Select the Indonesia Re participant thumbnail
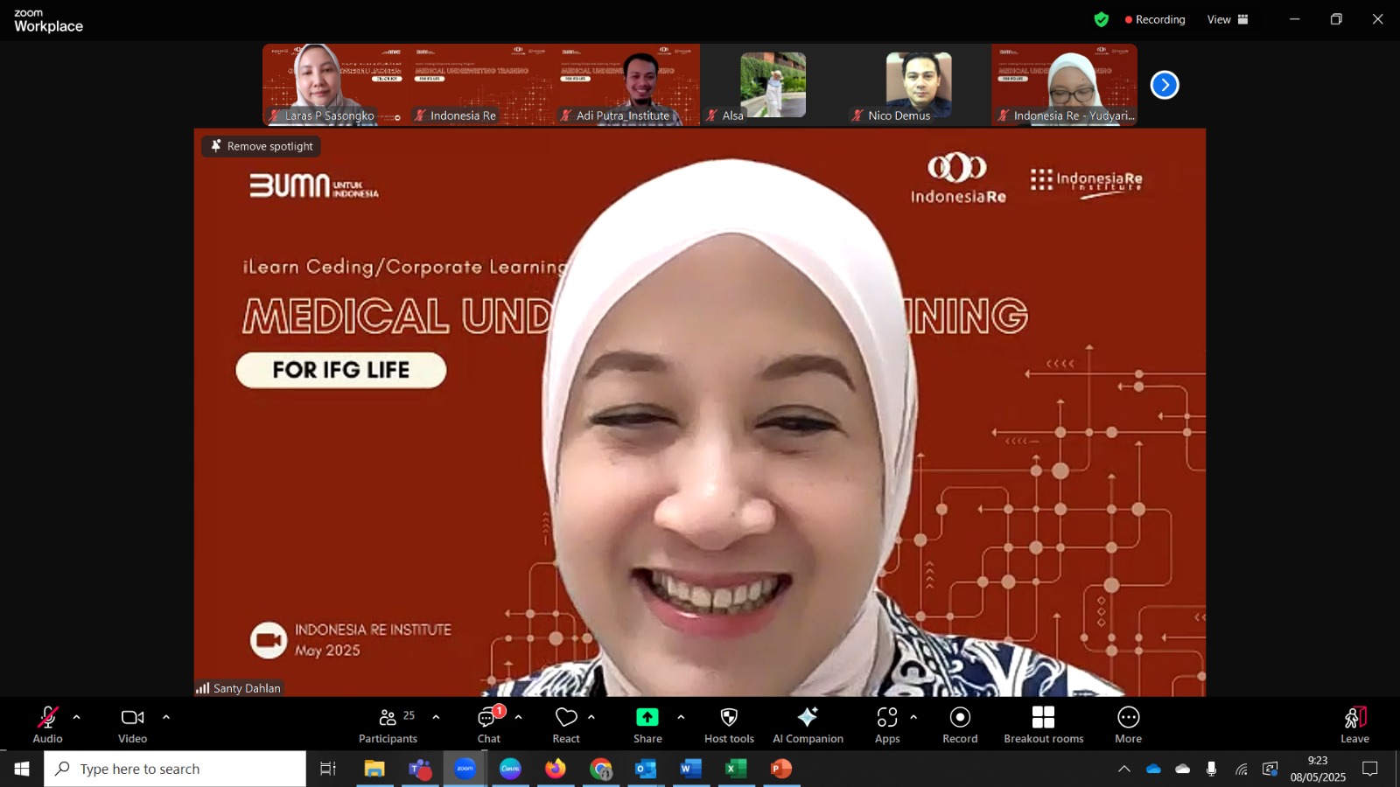Image resolution: width=1400 pixels, height=787 pixels. pos(481,85)
